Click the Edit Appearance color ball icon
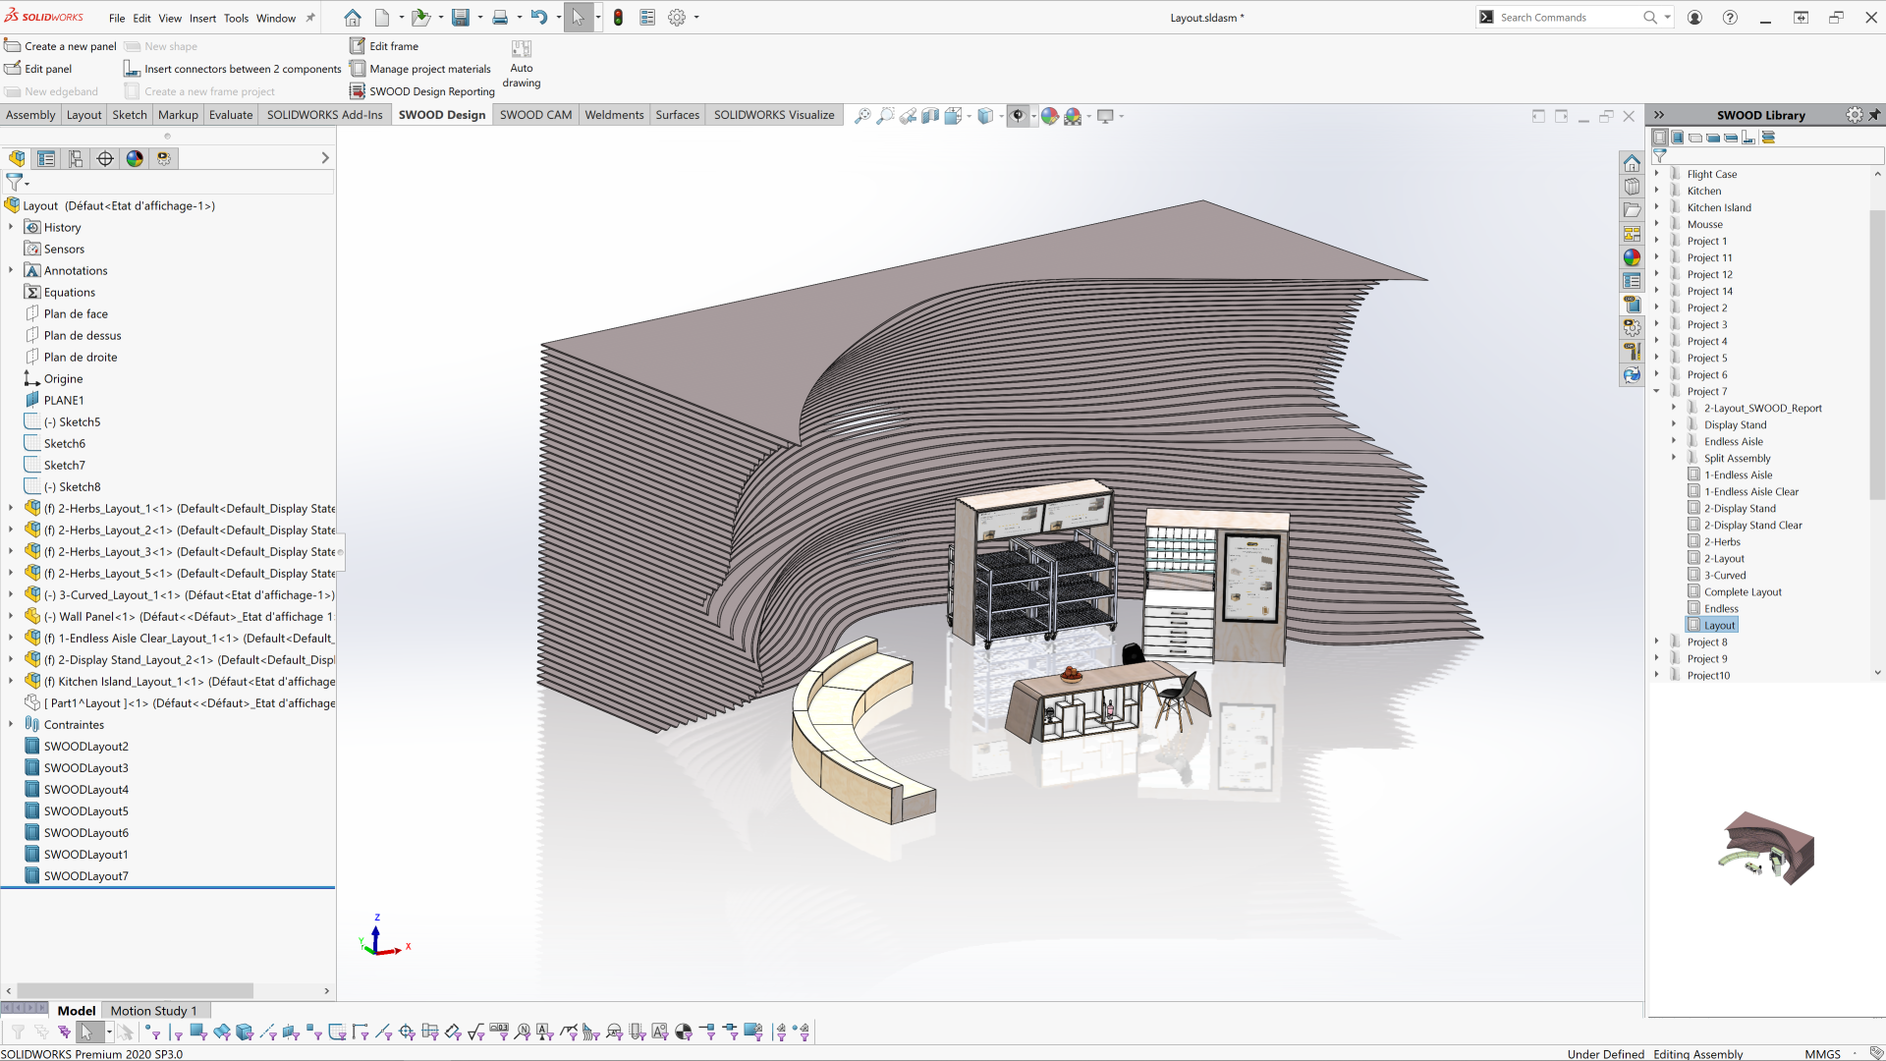 click(x=1050, y=116)
